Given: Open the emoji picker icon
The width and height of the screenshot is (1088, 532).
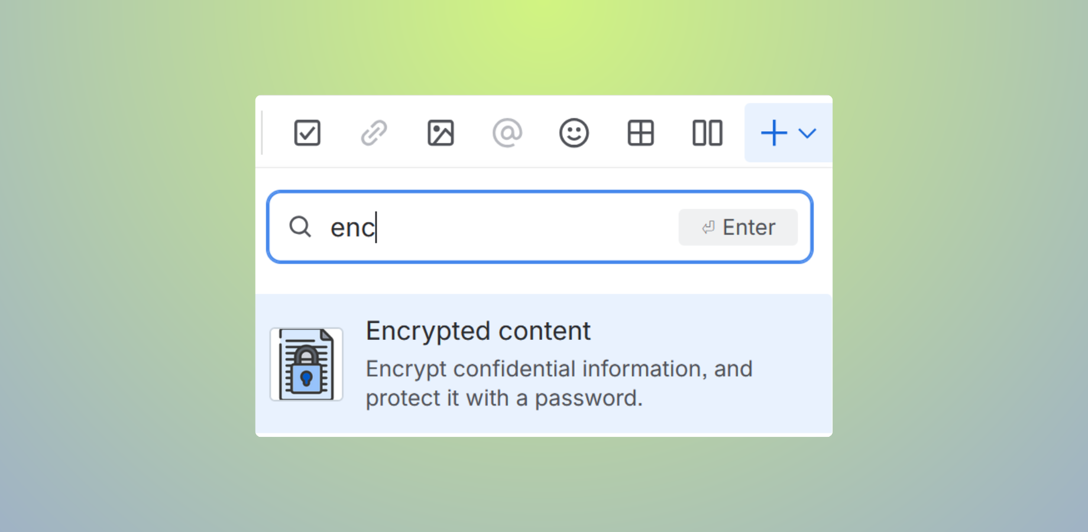Looking at the screenshot, I should coord(574,133).
